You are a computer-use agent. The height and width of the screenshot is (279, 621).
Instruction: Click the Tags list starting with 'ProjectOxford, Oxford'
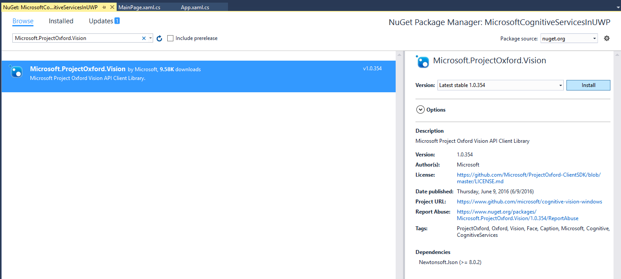533,232
